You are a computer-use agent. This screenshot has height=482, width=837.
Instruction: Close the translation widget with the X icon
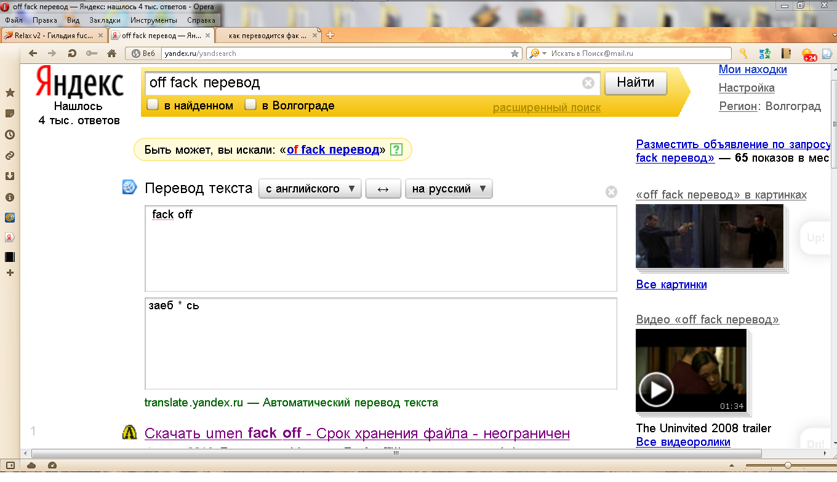tap(611, 192)
